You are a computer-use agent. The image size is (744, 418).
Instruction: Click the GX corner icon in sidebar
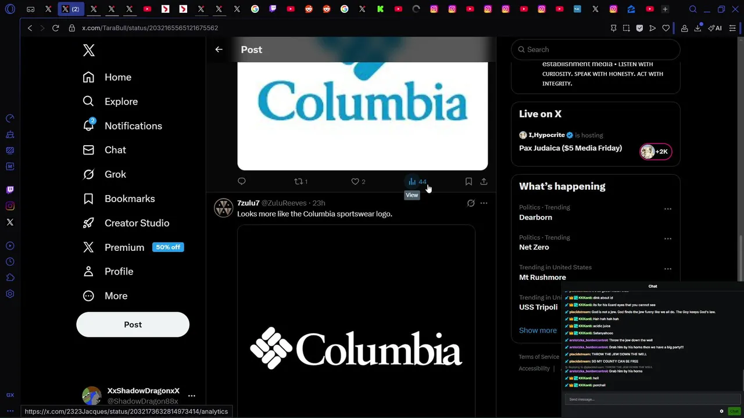pyautogui.click(x=10, y=395)
